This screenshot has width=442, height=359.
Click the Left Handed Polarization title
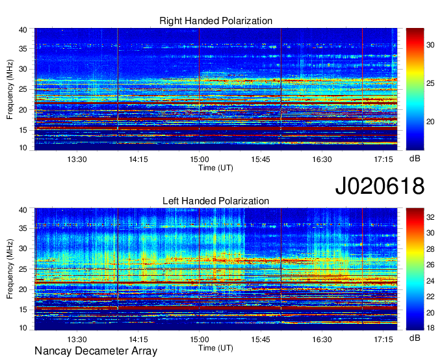tap(216, 201)
